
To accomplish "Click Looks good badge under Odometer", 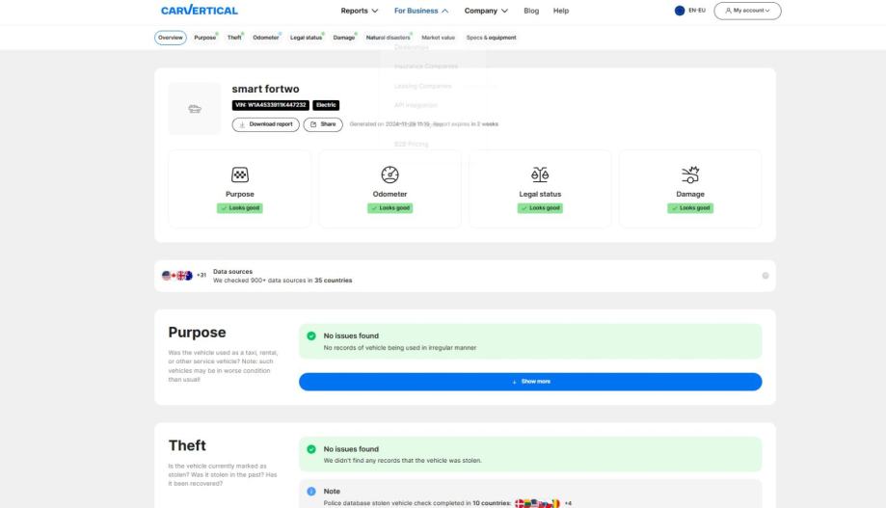I will click(x=389, y=208).
